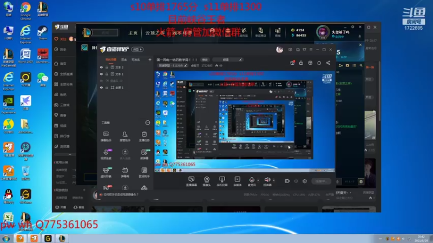433x243 pixels.
Task: Open the 多媒体 multimedia source icon
Action: click(237, 179)
